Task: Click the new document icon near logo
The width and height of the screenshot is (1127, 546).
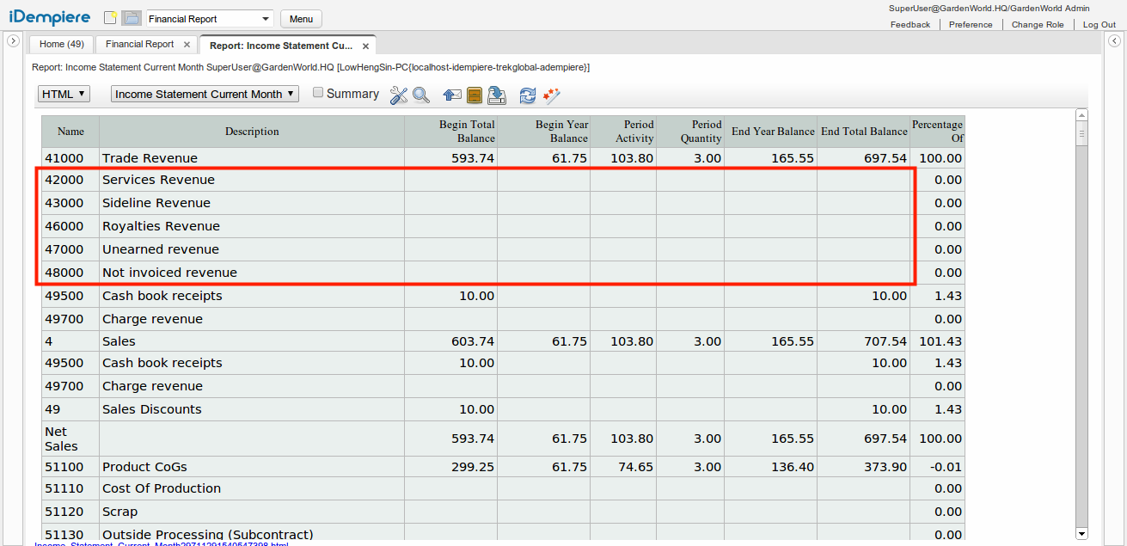Action: 111,18
